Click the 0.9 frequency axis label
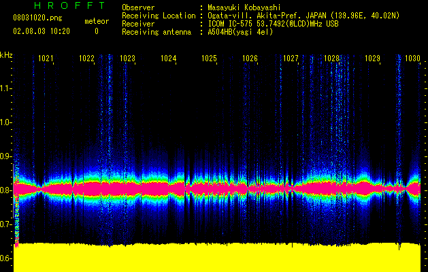428x272 pixels. (x=5, y=156)
